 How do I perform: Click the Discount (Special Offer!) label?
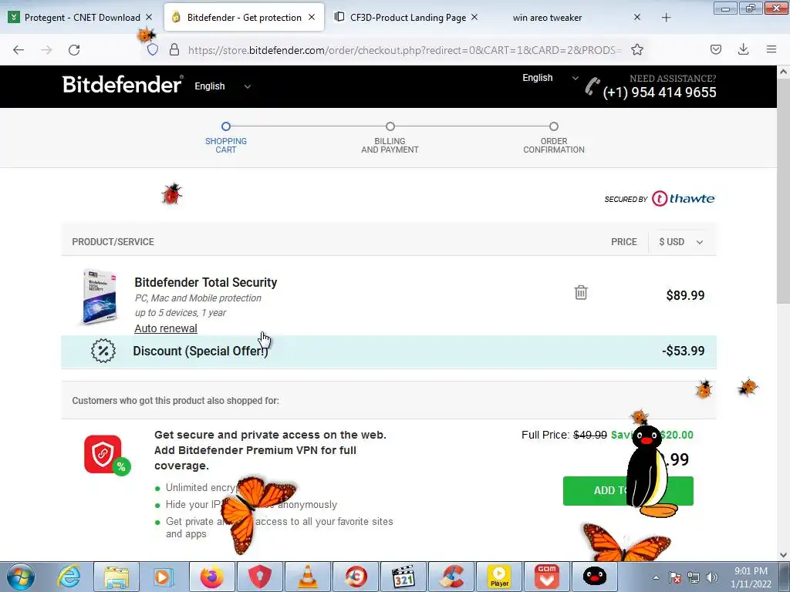point(201,351)
